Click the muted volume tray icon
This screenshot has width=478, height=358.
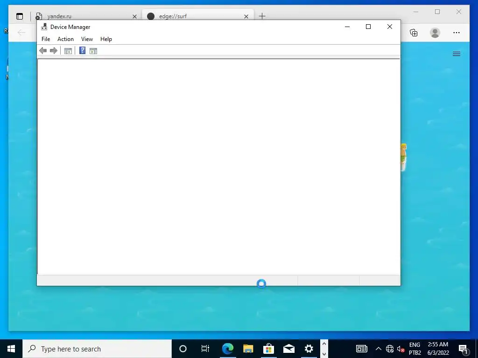tap(401, 349)
